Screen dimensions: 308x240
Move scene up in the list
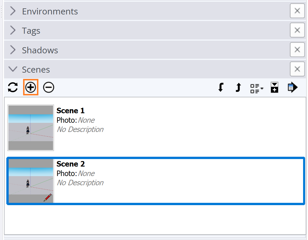pyautogui.click(x=238, y=87)
